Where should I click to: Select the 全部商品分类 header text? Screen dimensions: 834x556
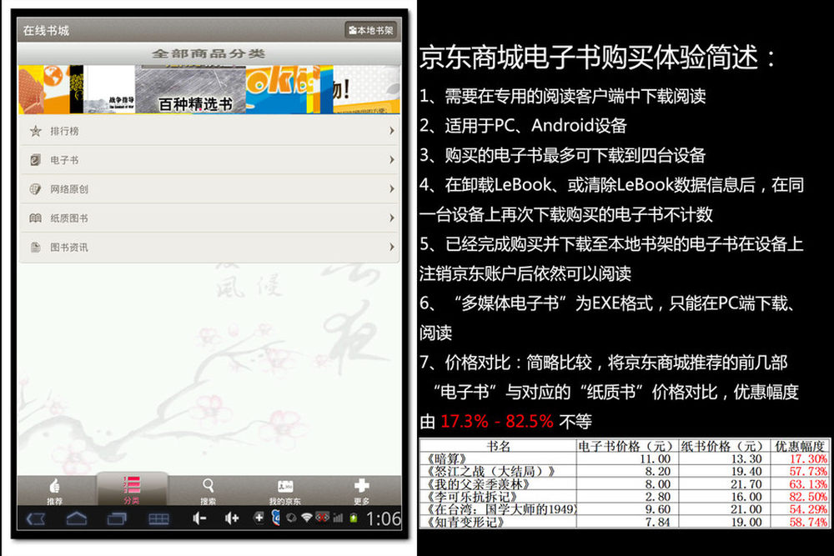click(x=209, y=53)
